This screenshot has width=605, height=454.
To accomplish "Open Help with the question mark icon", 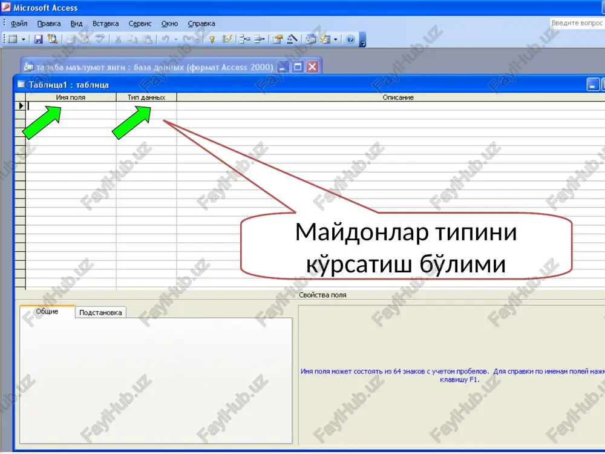I will click(x=350, y=39).
